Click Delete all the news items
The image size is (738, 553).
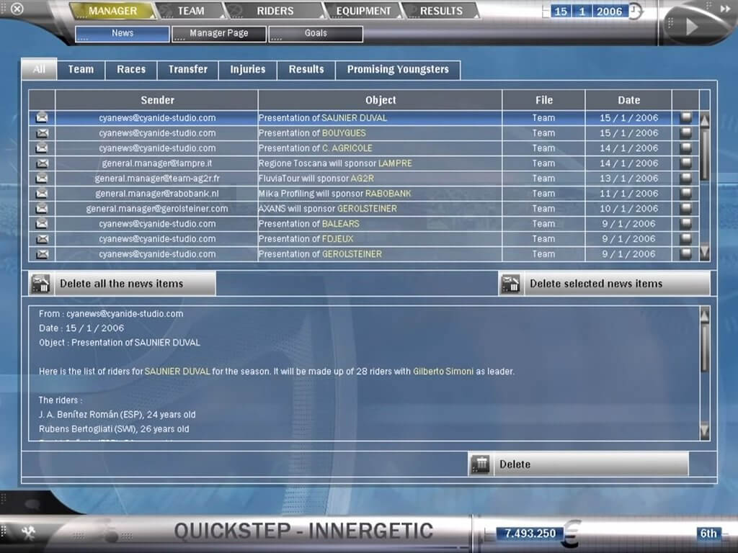pos(123,284)
